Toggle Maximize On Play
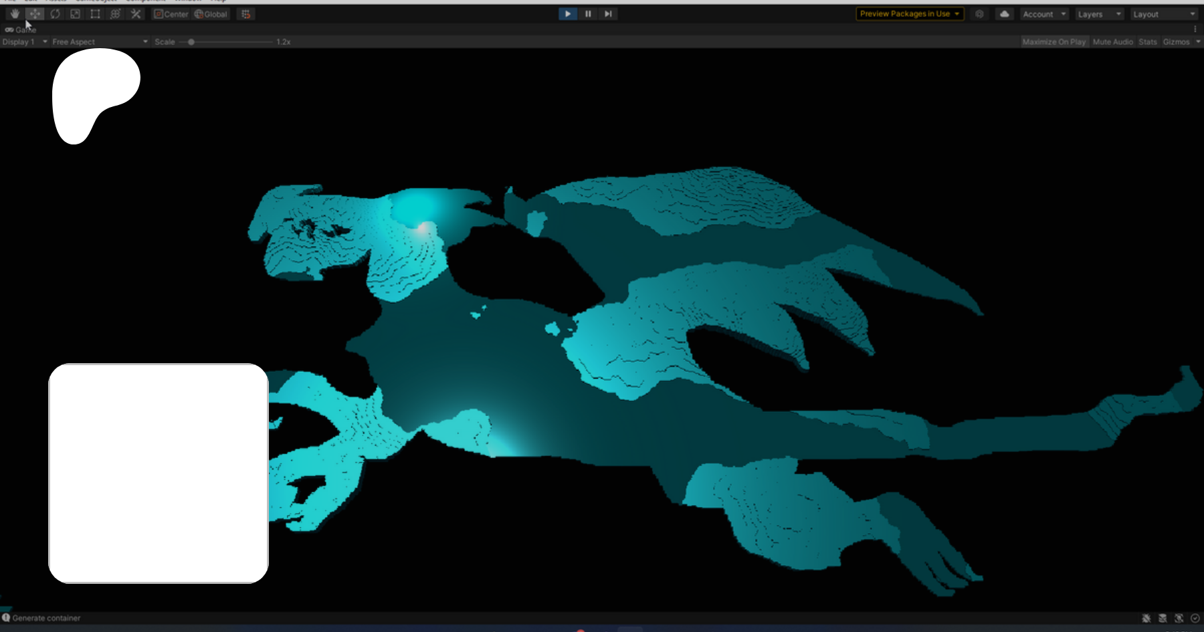Viewport: 1204px width, 632px height. click(x=1053, y=41)
